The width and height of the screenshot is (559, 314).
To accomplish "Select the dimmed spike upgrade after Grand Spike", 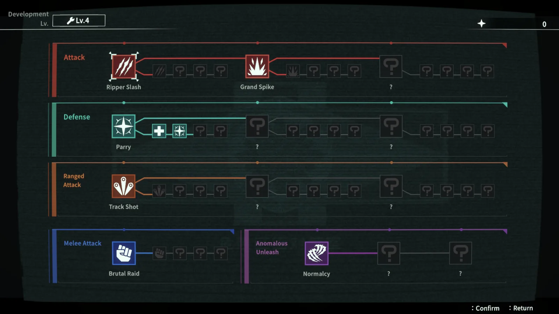I will pos(293,71).
